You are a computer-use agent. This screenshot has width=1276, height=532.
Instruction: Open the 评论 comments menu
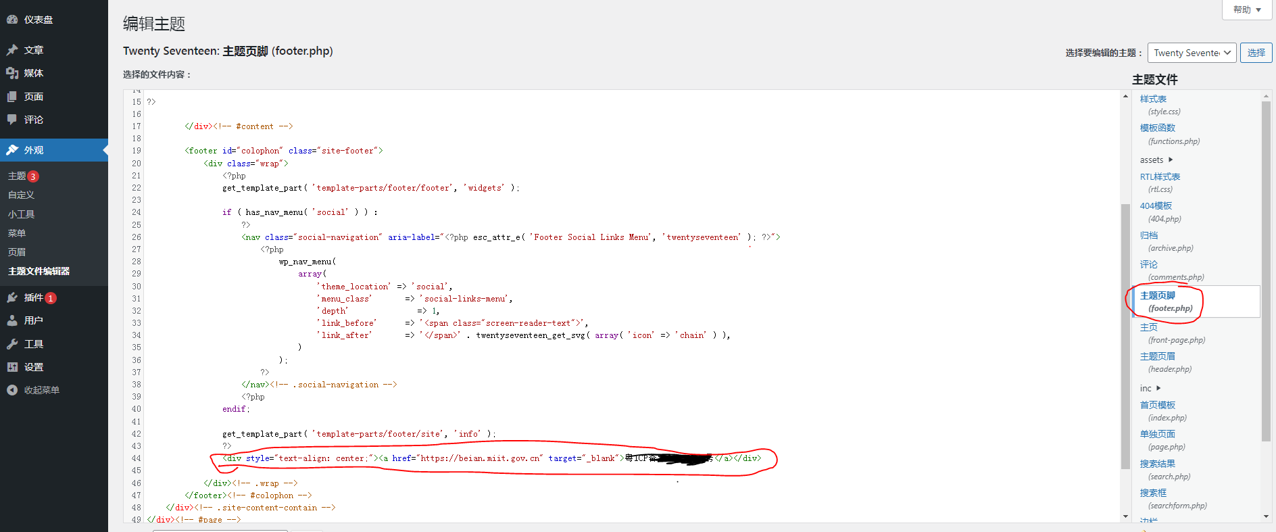(x=54, y=120)
